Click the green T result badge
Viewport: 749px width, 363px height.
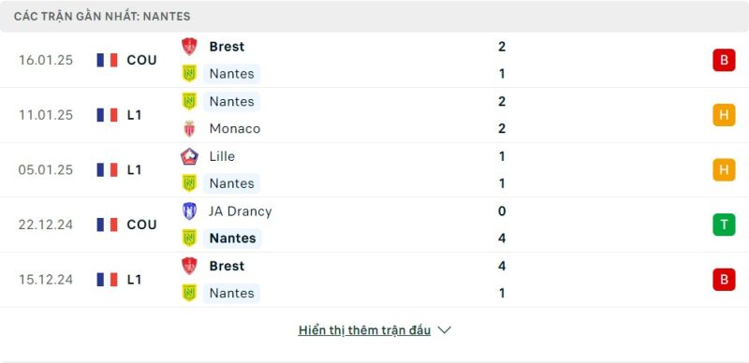(x=724, y=225)
